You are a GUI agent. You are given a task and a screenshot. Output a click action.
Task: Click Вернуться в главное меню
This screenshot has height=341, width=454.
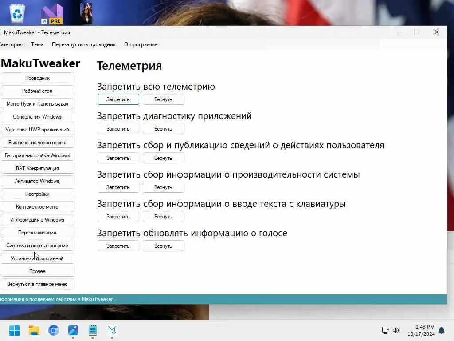coord(38,284)
